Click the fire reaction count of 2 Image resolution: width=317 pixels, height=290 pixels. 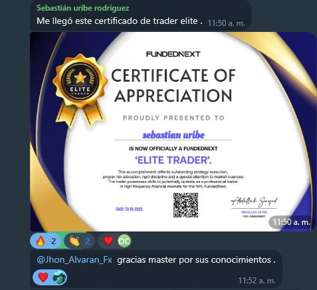coord(53,241)
